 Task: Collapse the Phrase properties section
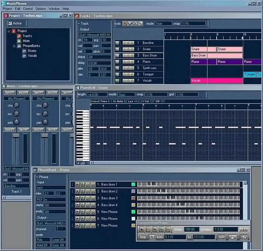[37, 177]
